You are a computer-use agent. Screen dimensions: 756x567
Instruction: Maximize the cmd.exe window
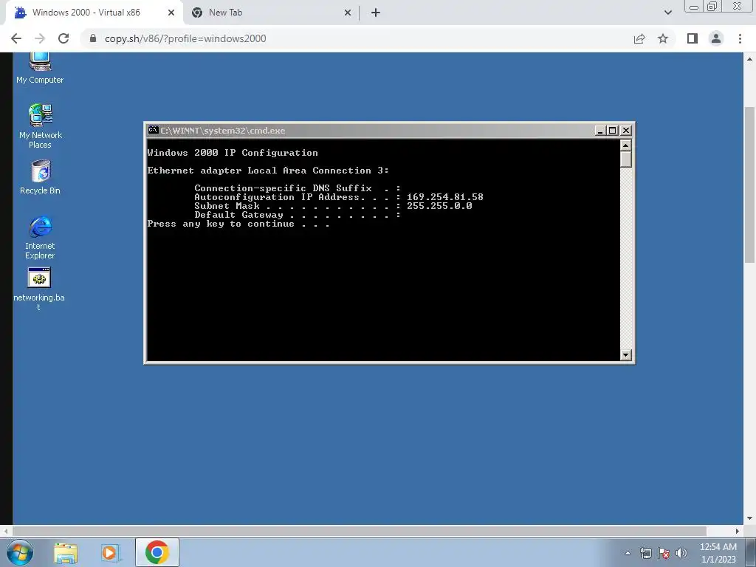pyautogui.click(x=612, y=131)
